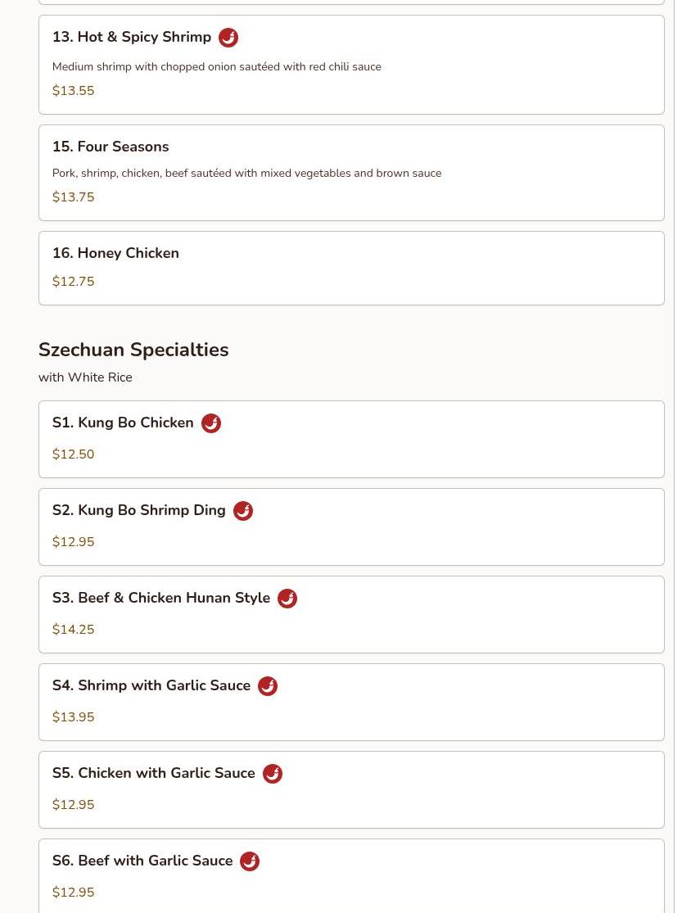Click chili icon beside Shrimp with Garlic Sauce

268,686
